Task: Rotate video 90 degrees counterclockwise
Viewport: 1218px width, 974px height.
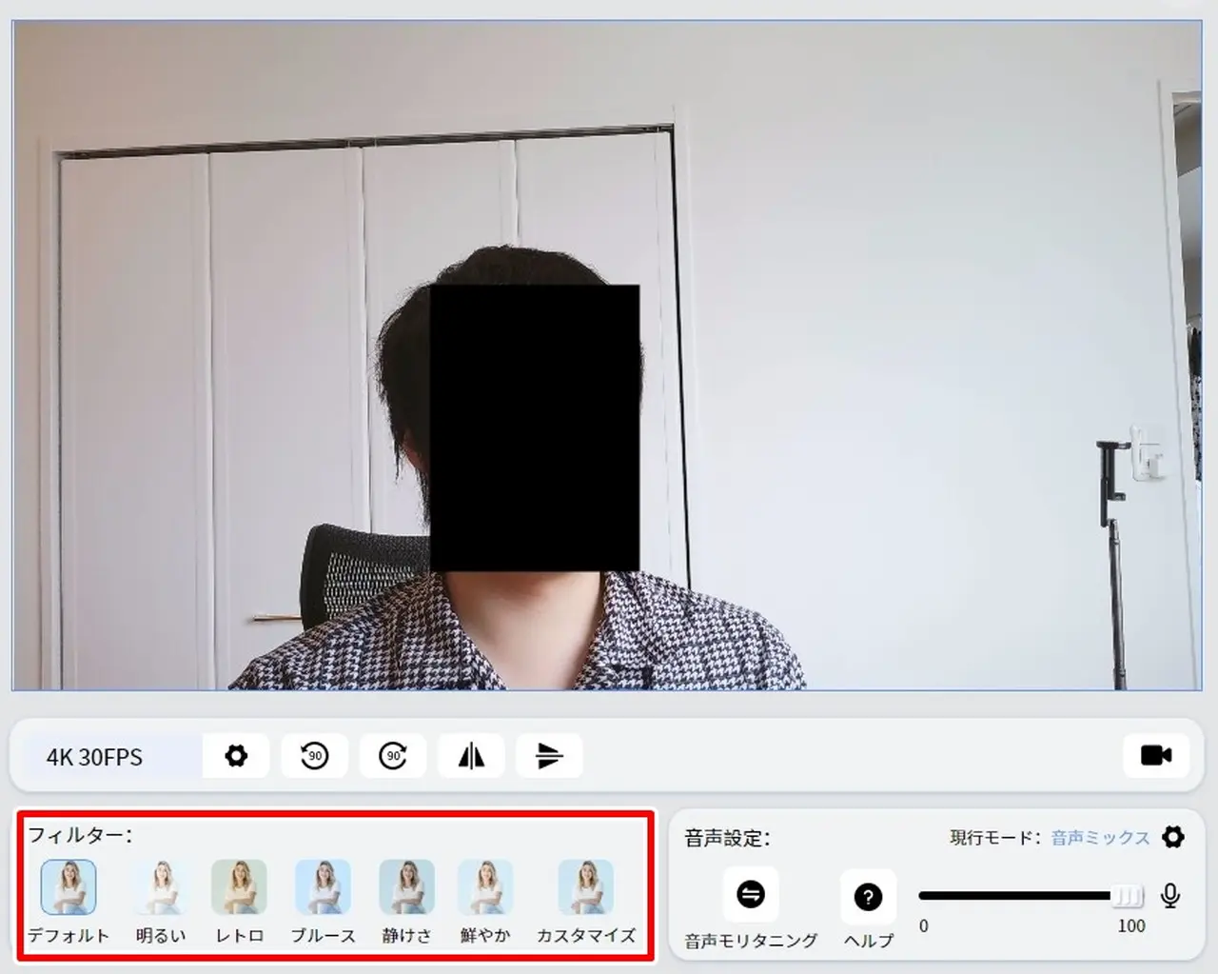Action: click(314, 756)
